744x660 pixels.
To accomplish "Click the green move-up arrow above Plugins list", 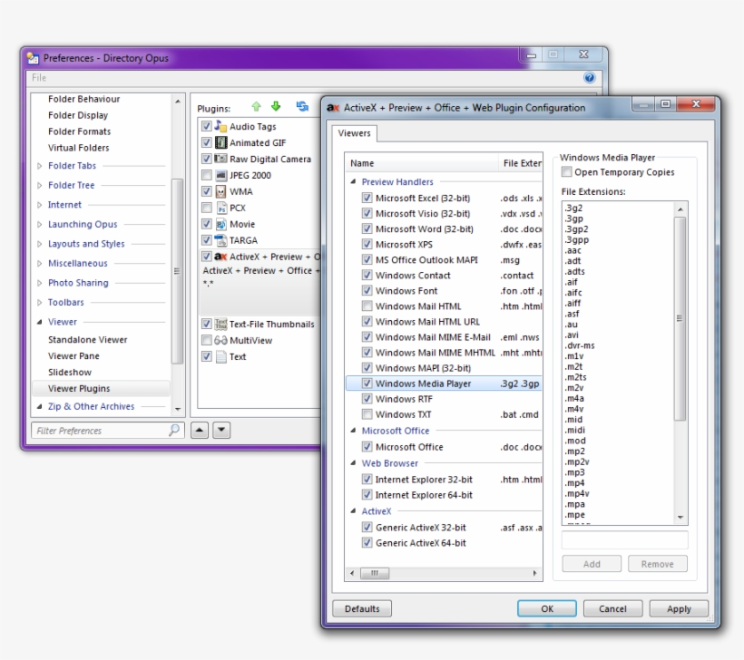I will 256,107.
